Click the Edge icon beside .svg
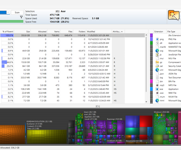Screen dimensions: 181x150 (157, 51)
